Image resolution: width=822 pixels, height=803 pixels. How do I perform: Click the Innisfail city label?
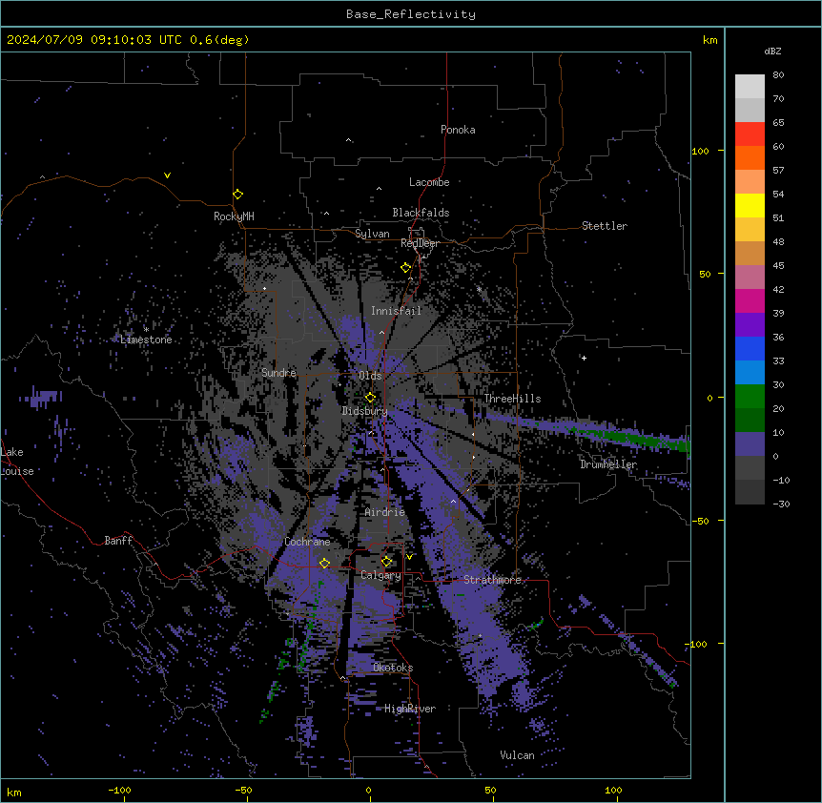396,311
